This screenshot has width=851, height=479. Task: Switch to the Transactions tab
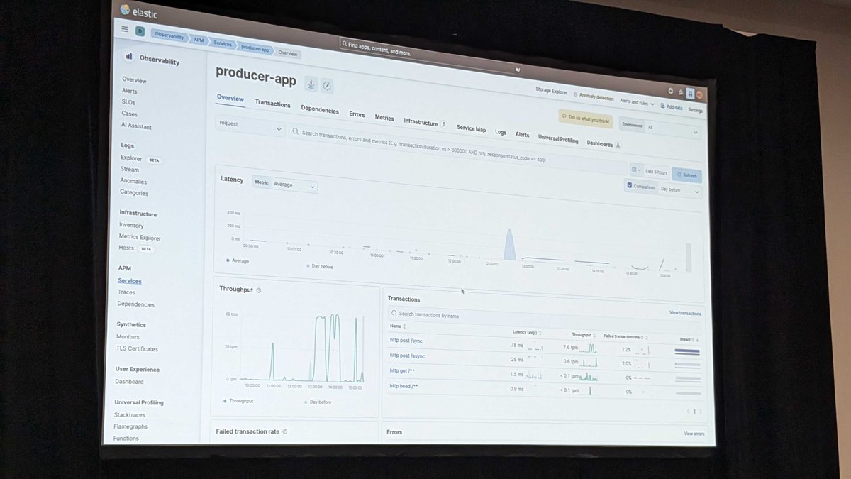272,104
